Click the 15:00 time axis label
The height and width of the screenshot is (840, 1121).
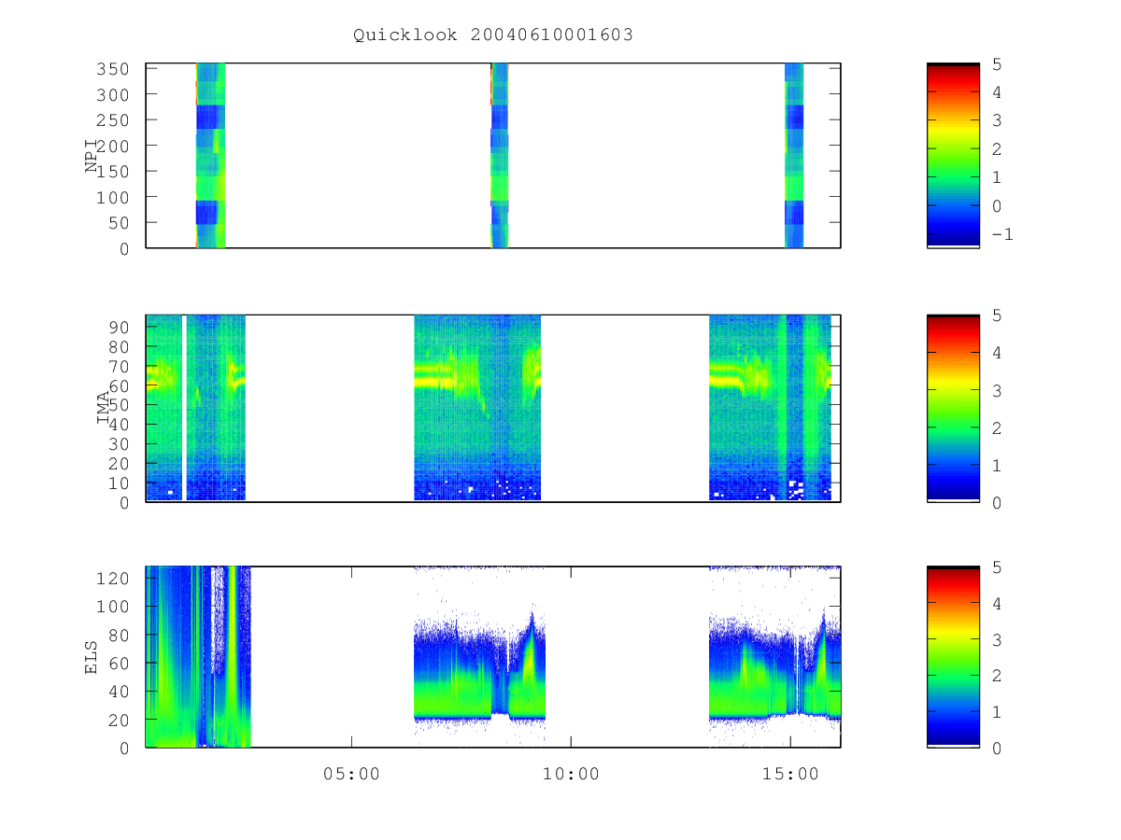tap(791, 775)
